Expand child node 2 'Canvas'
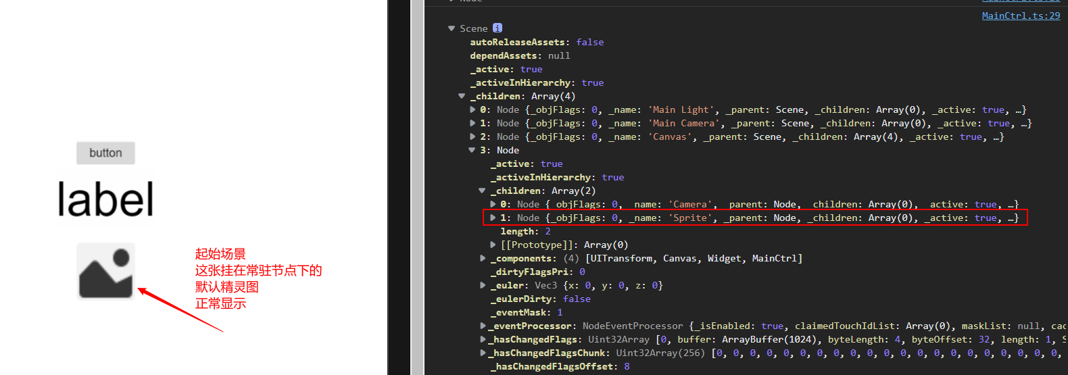The height and width of the screenshot is (375, 1068). click(472, 136)
